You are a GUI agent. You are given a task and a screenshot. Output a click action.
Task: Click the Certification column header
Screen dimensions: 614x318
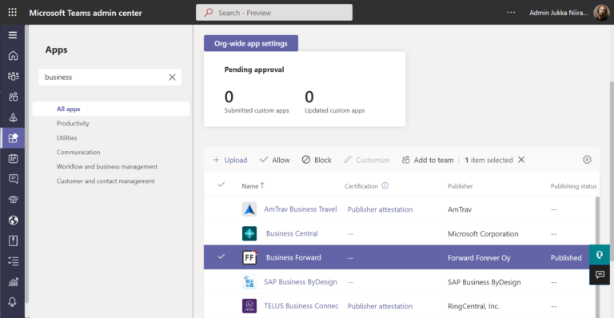pyautogui.click(x=361, y=186)
